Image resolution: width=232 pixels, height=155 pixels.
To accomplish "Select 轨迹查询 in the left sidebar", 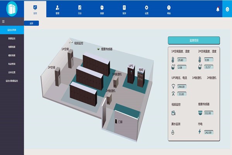I will 12,64.
